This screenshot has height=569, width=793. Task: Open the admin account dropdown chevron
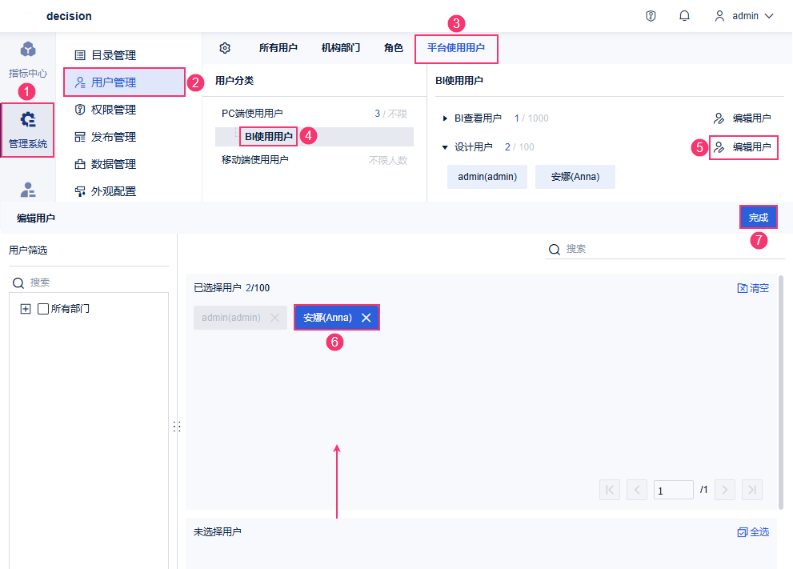click(769, 16)
